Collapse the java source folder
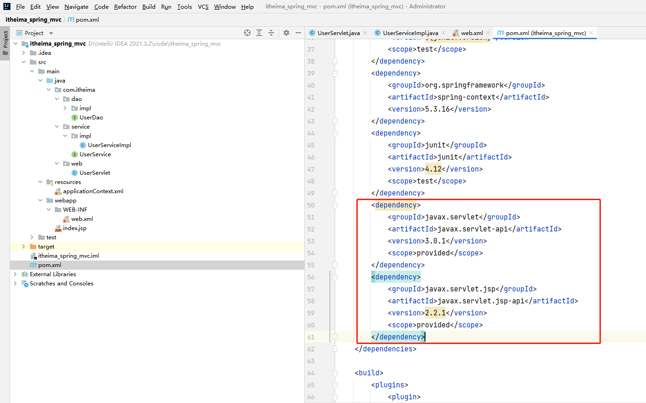 [41, 81]
